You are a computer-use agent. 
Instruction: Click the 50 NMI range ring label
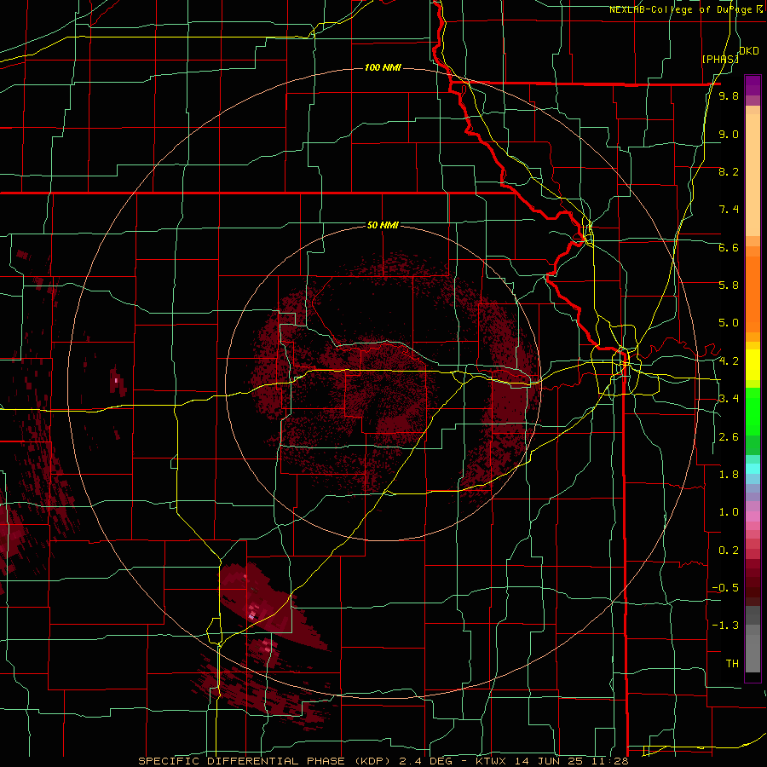(383, 226)
